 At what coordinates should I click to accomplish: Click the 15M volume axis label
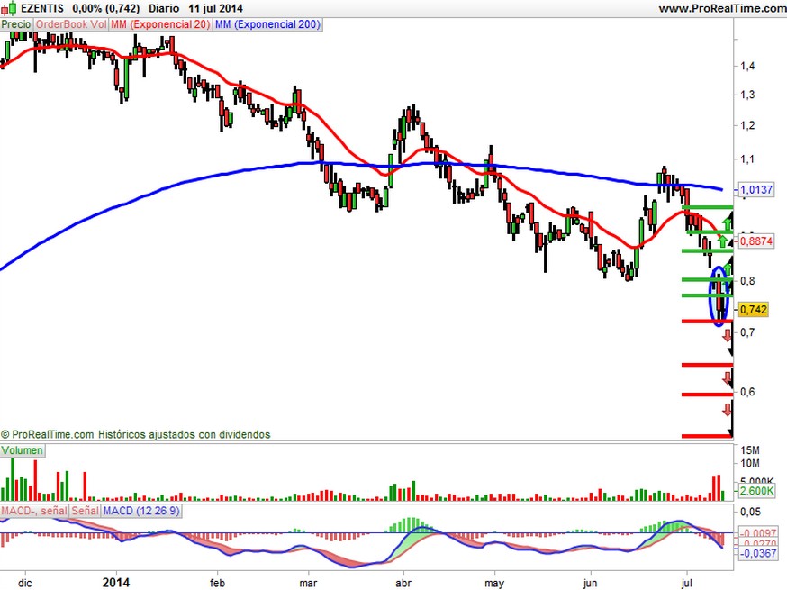point(749,450)
